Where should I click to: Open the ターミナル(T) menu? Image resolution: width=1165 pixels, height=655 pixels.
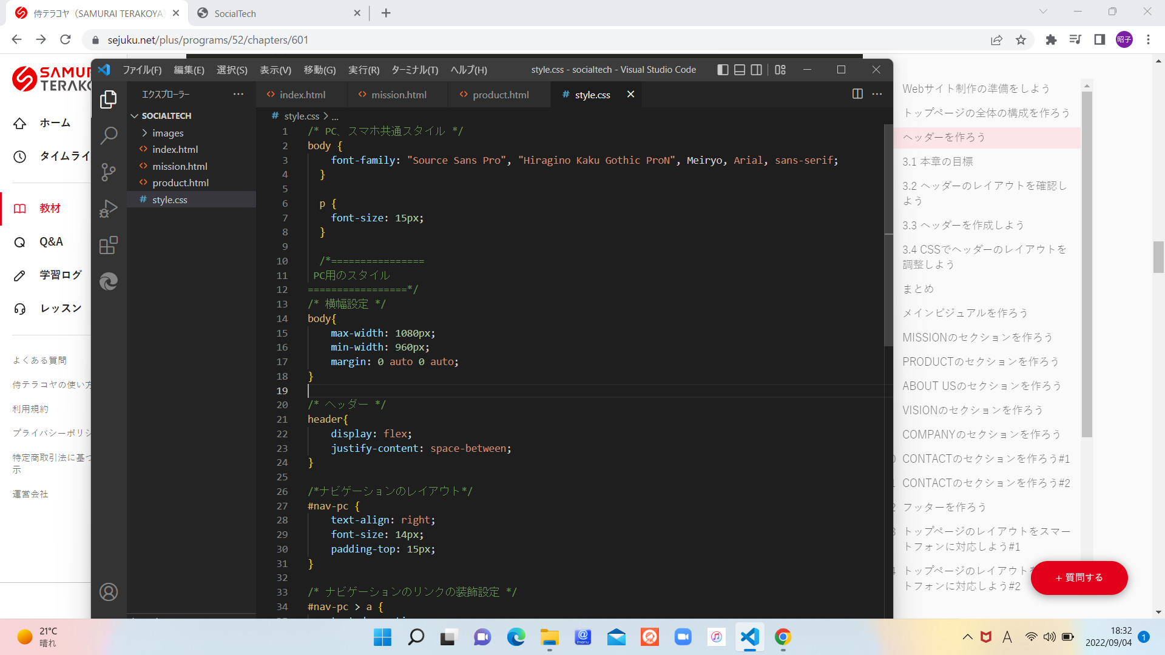(415, 70)
